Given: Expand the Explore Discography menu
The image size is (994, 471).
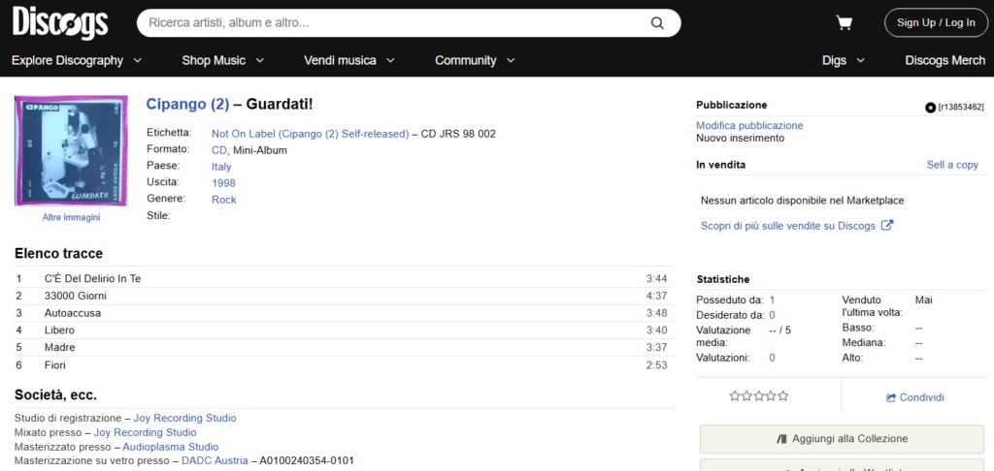Looking at the screenshot, I should click(77, 60).
